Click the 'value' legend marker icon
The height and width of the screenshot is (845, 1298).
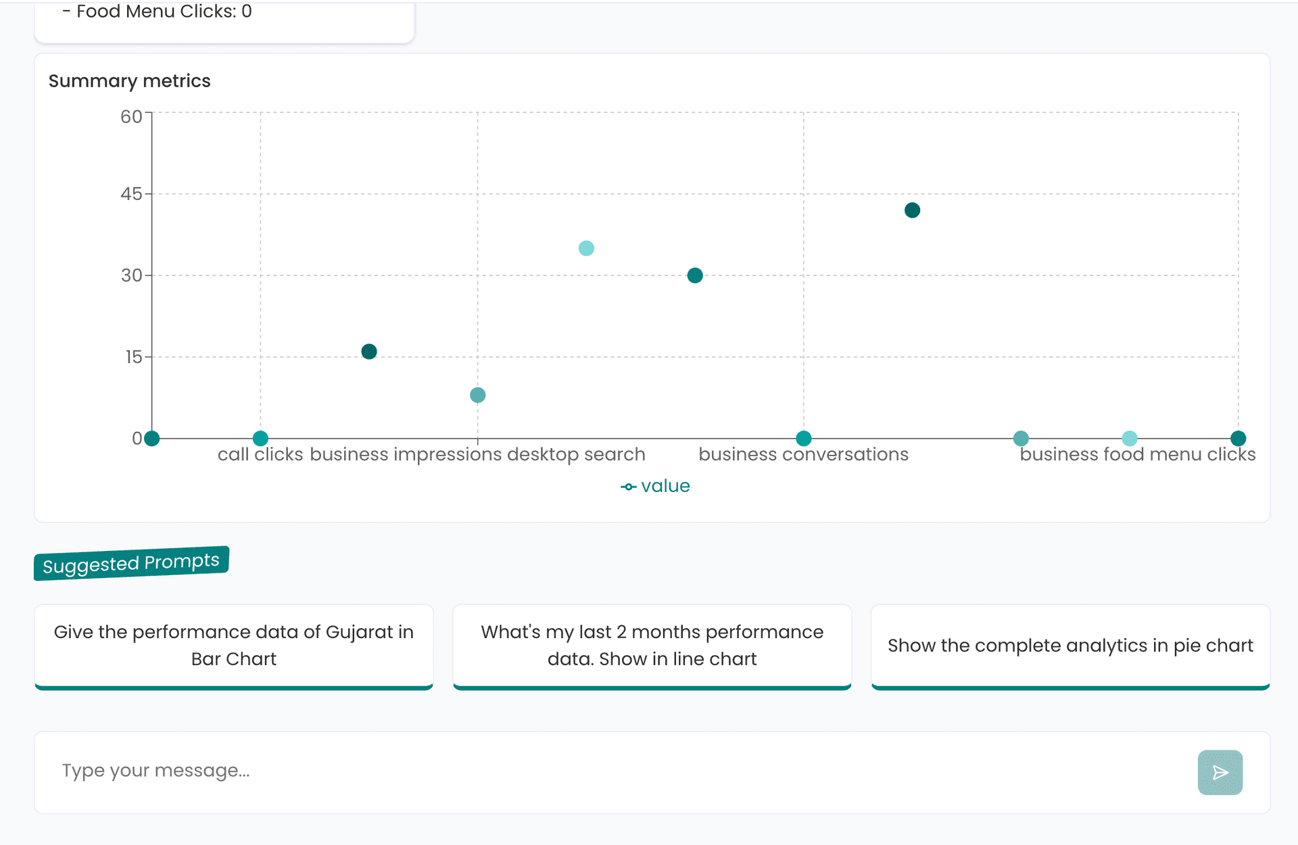tap(628, 487)
